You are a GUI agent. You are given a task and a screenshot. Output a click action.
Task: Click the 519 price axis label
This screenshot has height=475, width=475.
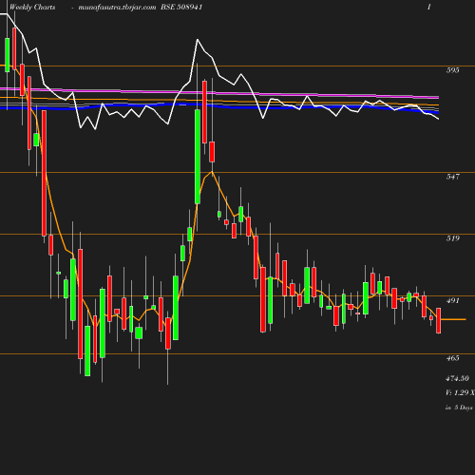(x=452, y=238)
